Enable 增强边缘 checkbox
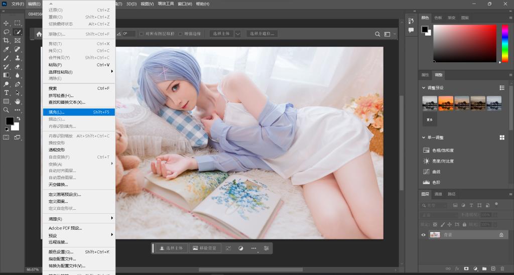 tap(180, 34)
